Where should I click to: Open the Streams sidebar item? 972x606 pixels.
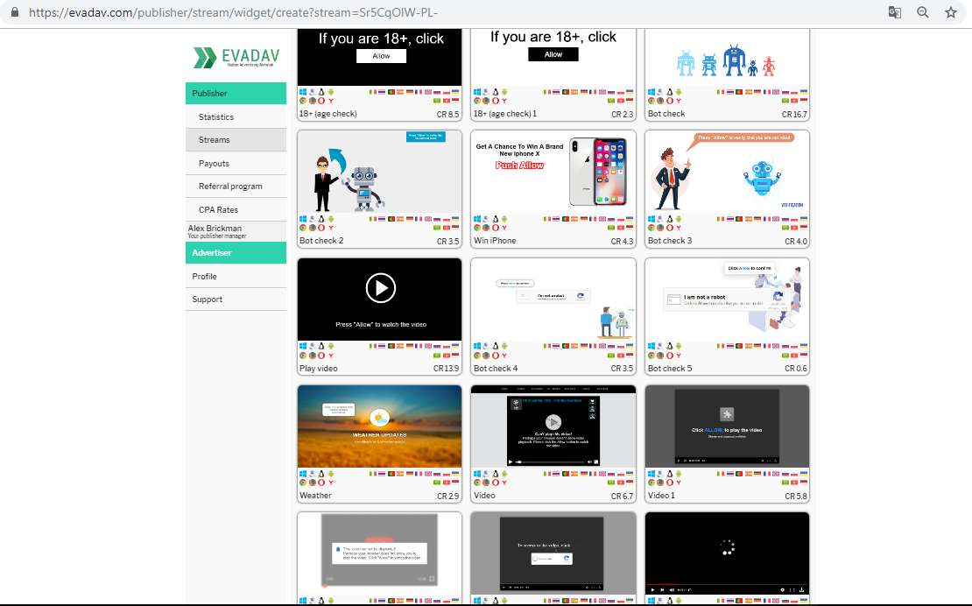(236, 140)
